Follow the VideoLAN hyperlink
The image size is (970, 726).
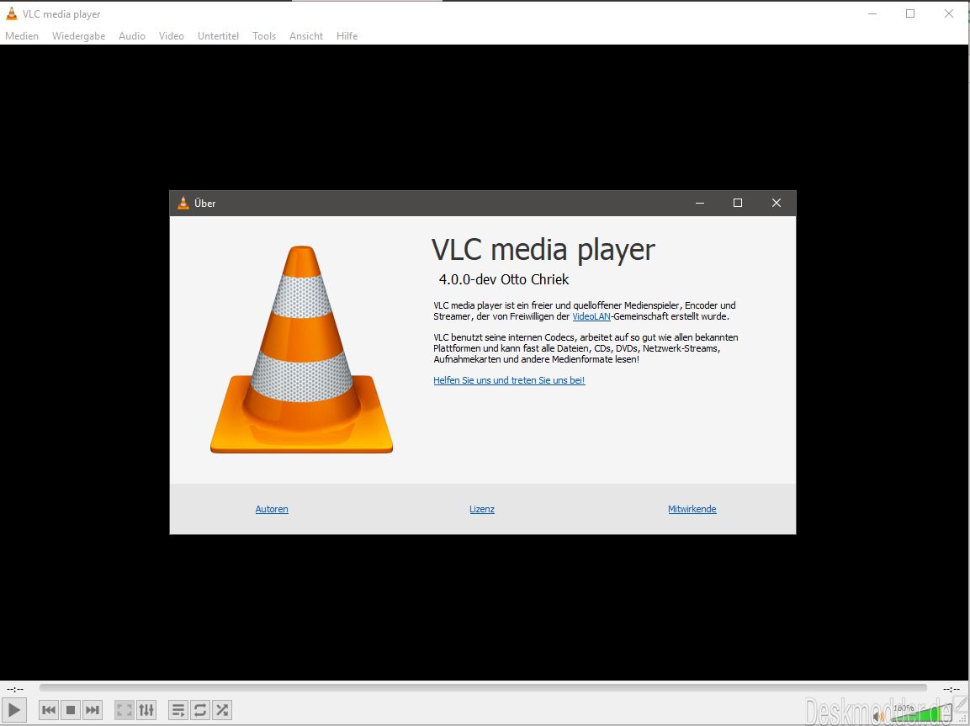click(591, 316)
